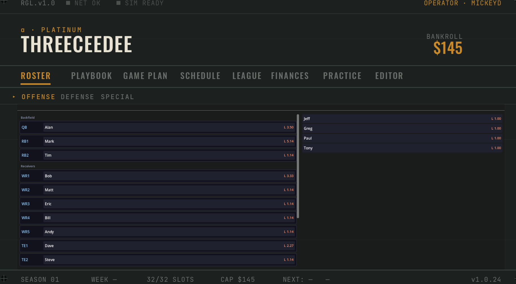Screen dimensions: 516x284
Task: Pick bench player Greg
Action: coord(402,128)
